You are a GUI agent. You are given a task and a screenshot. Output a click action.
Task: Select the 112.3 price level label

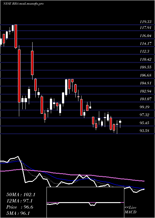(x=145, y=51)
